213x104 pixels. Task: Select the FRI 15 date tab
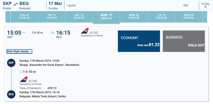click(x=51, y=17)
